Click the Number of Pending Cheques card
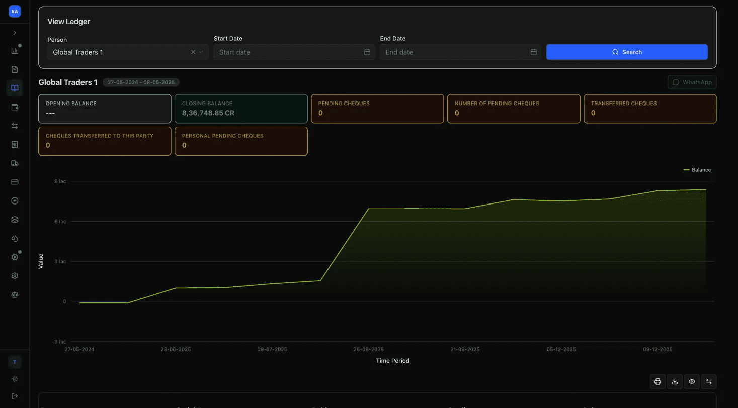 pos(514,109)
